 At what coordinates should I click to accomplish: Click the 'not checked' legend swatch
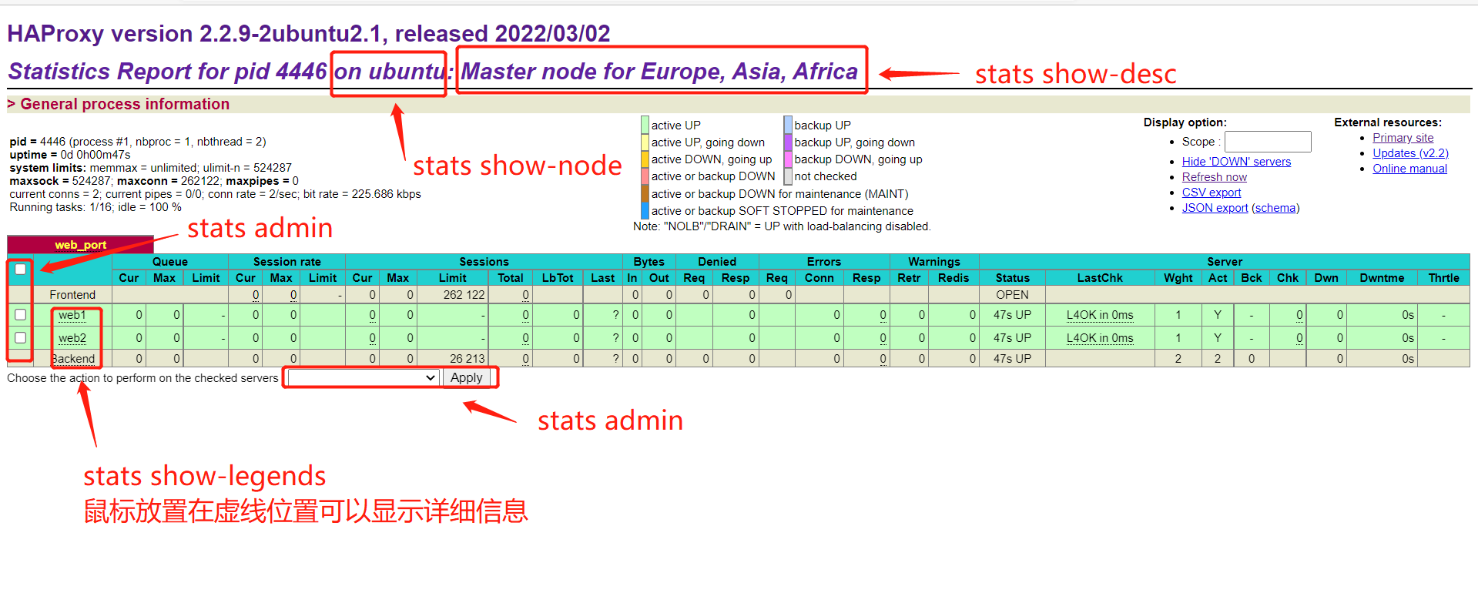pyautogui.click(x=788, y=176)
